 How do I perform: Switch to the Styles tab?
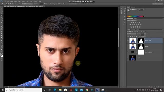click(x=135, y=18)
